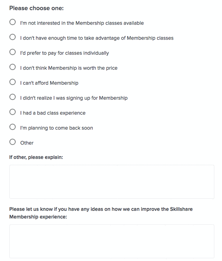This screenshot has height=261, width=222.
Task: Select radio button for not interested in classes
Action: coord(13,22)
